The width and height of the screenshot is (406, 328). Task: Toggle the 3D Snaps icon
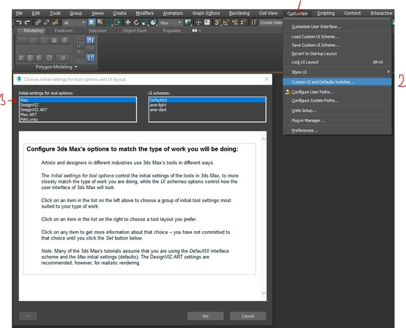click(x=217, y=23)
